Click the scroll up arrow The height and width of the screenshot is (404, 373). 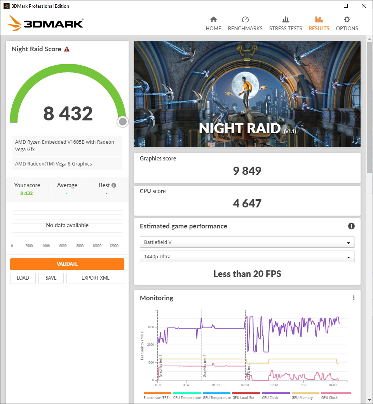point(369,39)
